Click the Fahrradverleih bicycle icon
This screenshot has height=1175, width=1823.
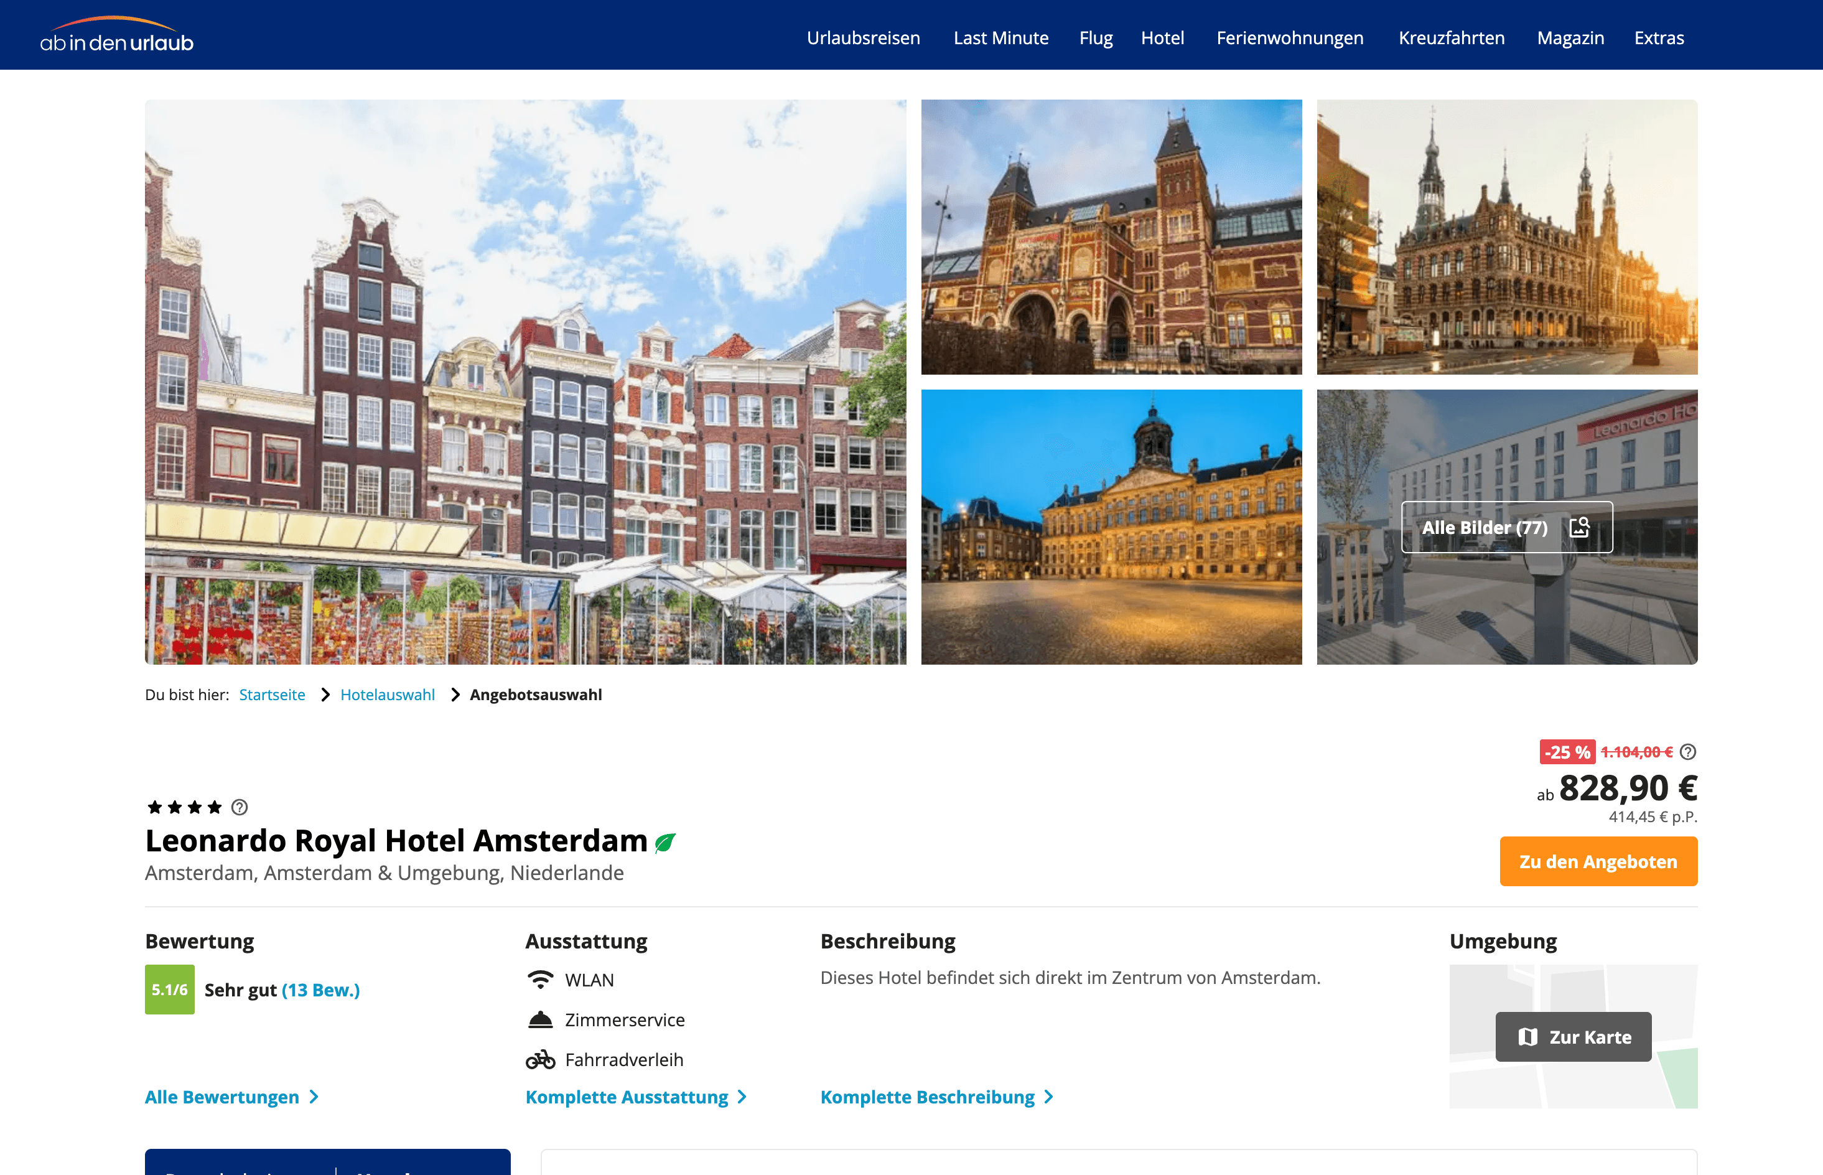pos(540,1060)
